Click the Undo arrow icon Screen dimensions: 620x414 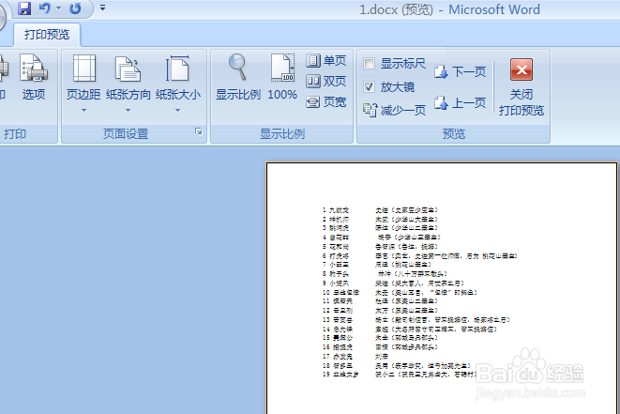coord(44,8)
